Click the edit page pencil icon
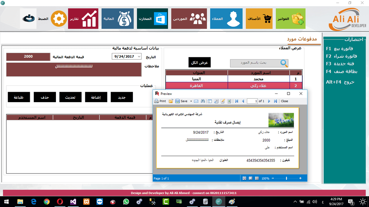369x207 pixels. pyautogui.click(x=223, y=101)
